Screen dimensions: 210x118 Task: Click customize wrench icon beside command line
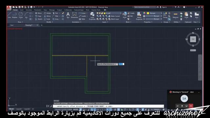[x=51, y=106]
